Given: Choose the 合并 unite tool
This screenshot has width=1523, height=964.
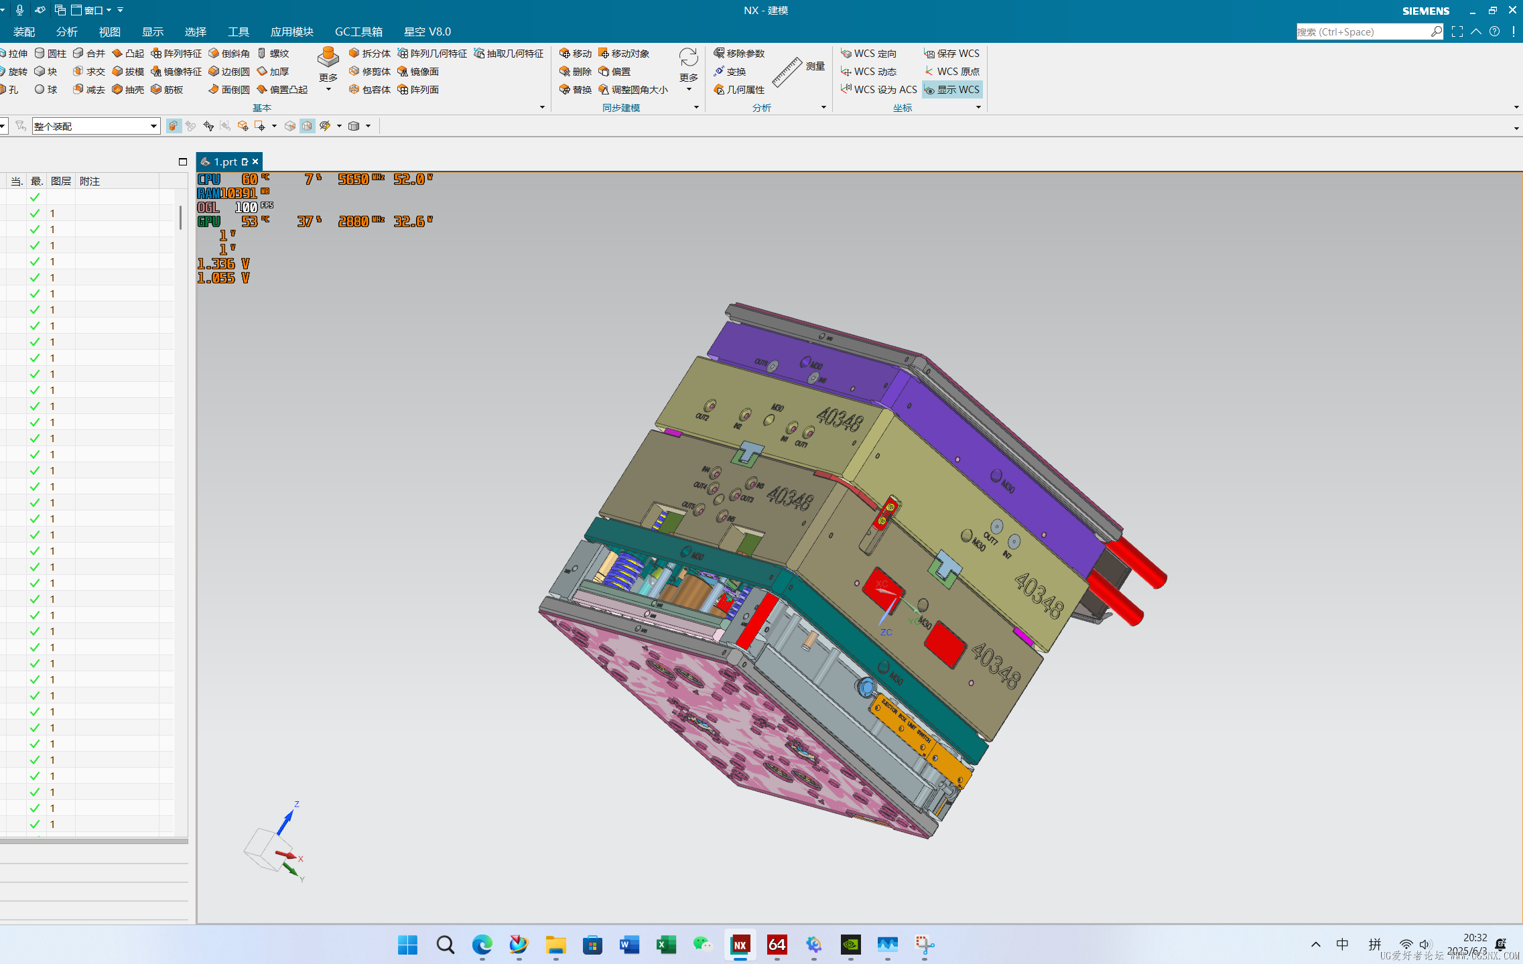Looking at the screenshot, I should [89, 54].
